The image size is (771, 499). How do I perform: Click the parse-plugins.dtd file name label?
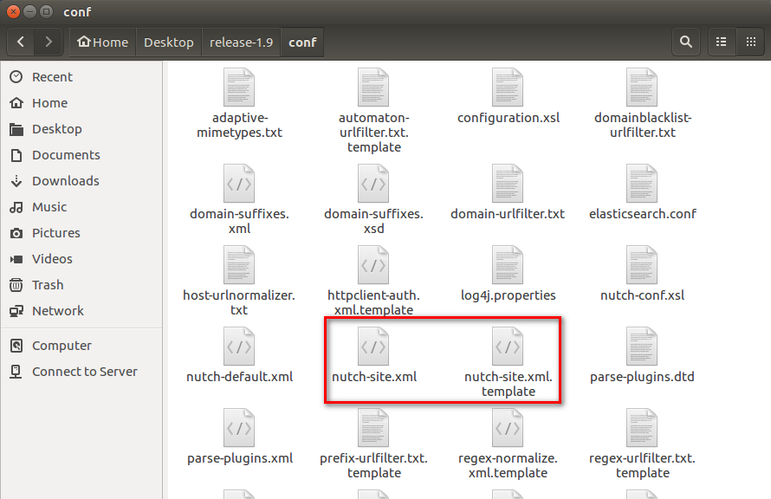642,377
